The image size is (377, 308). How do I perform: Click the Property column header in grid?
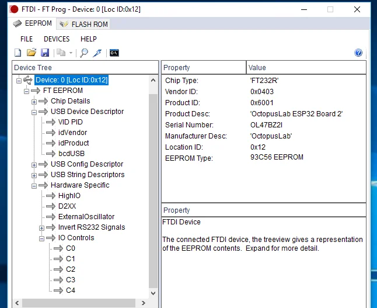(204, 67)
